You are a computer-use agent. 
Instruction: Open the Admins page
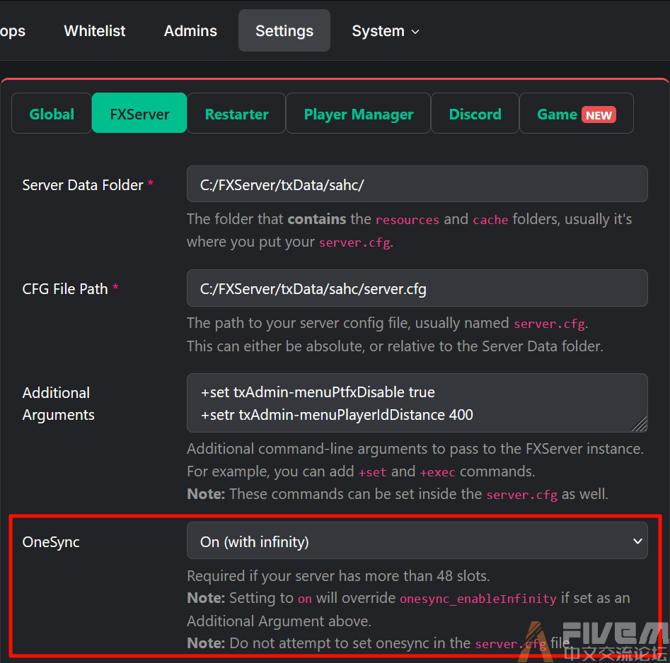190,30
